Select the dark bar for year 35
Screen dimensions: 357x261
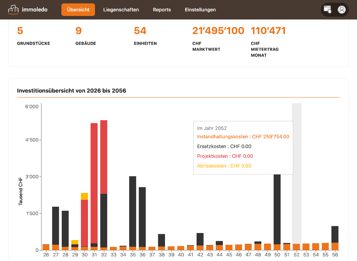[132, 211]
